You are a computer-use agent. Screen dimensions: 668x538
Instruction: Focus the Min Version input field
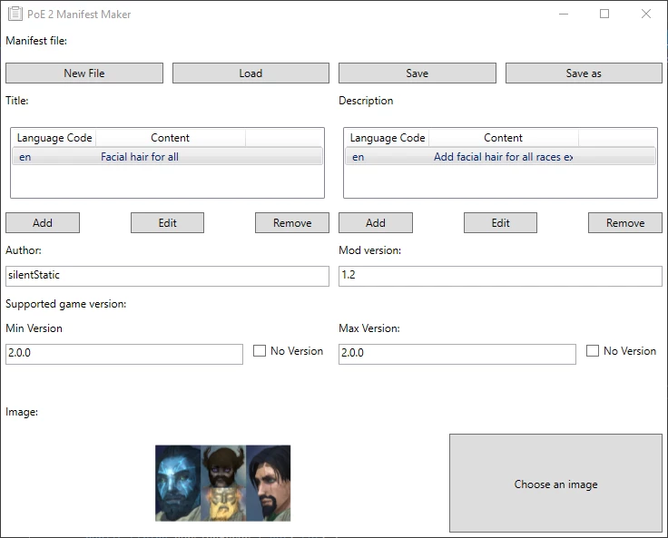tap(124, 354)
